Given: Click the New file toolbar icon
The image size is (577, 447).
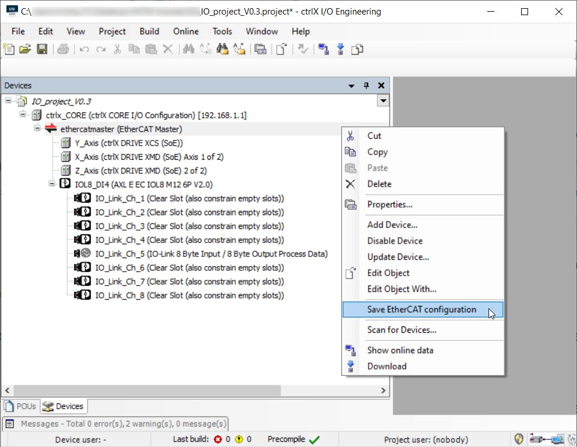Looking at the screenshot, I should coord(9,49).
